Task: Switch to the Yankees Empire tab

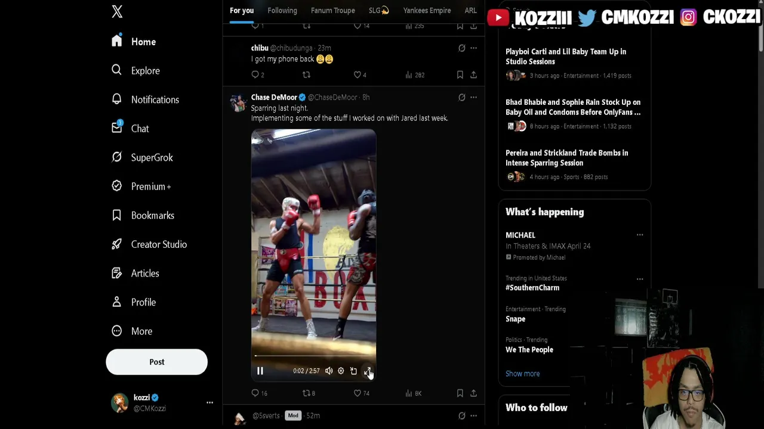Action: coord(427,10)
